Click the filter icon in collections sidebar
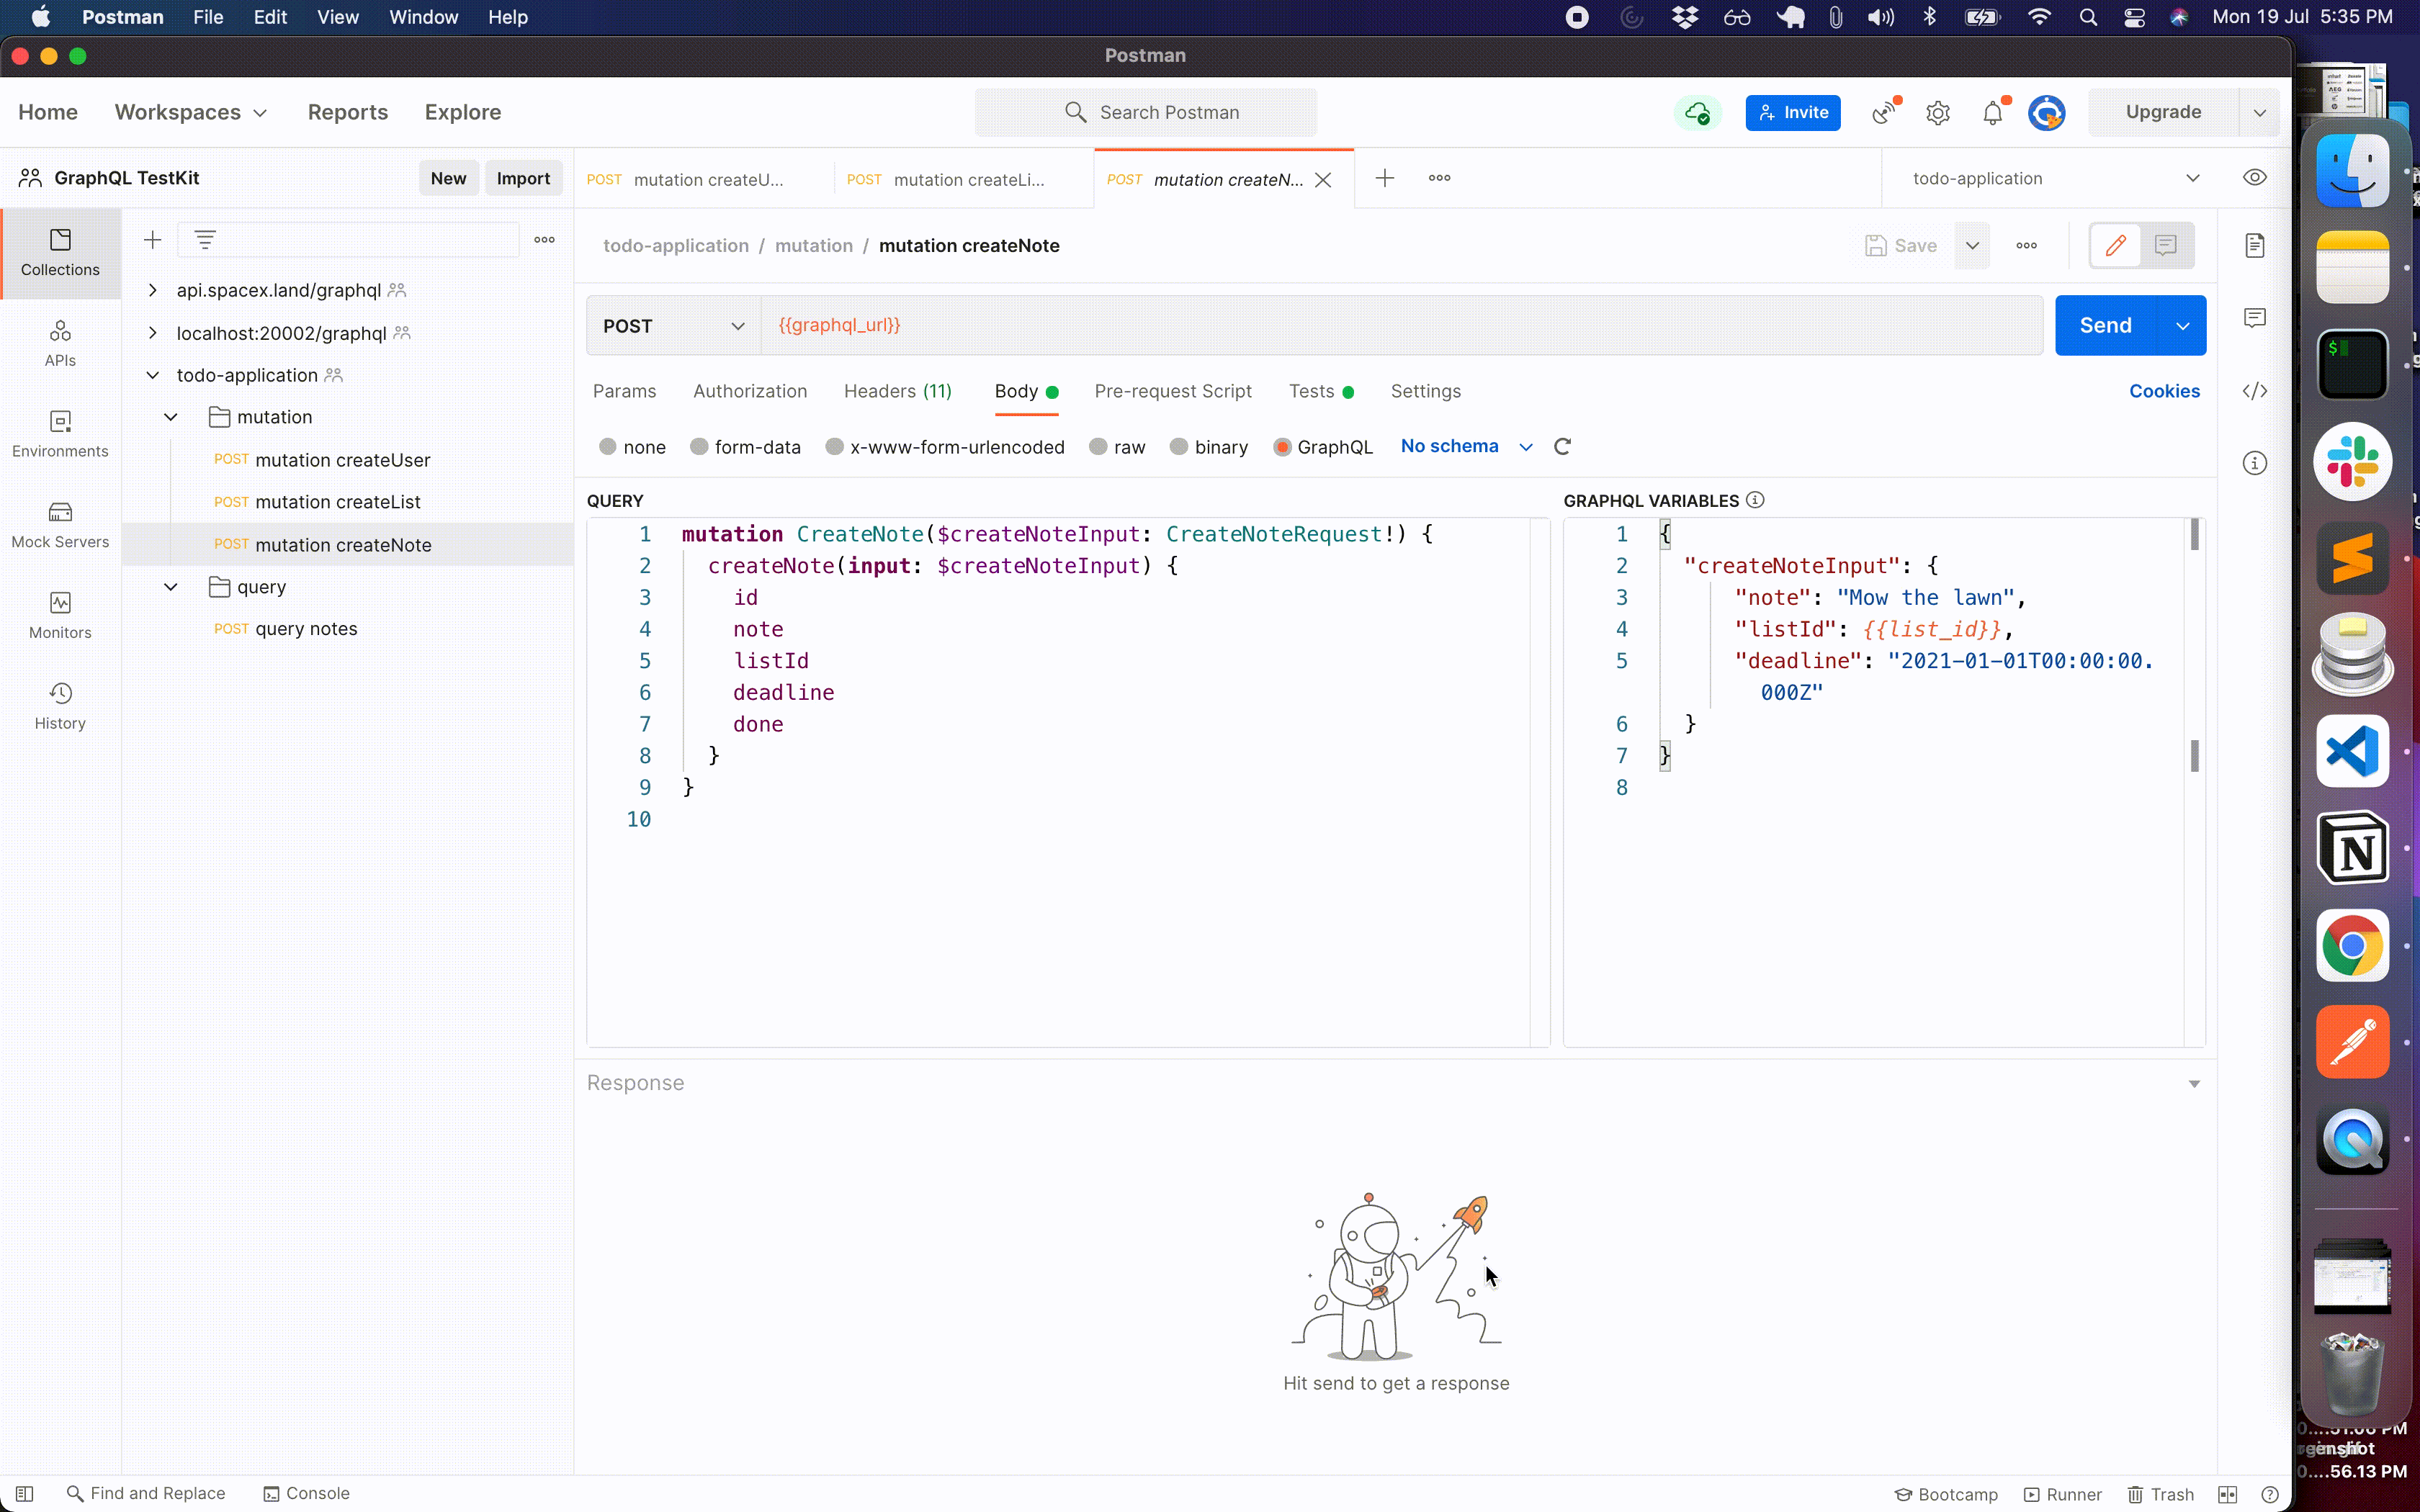The image size is (2420, 1512). (205, 240)
